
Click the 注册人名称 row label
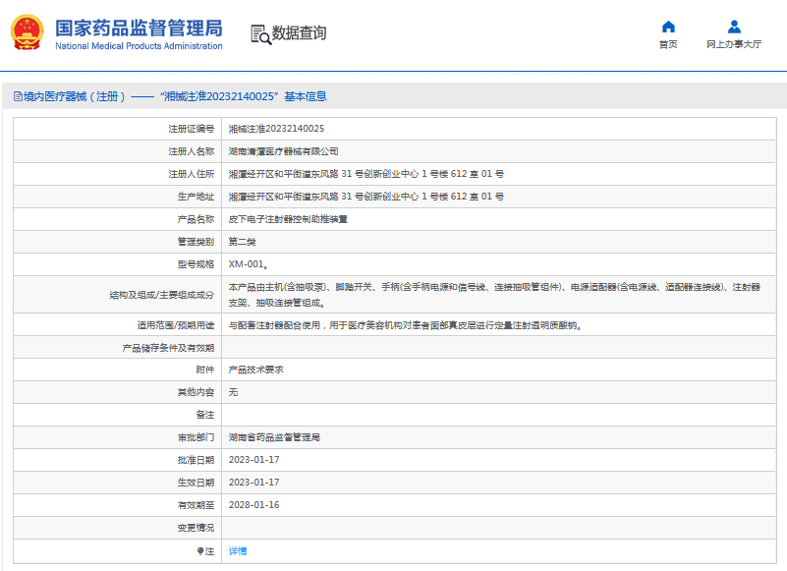[x=192, y=151]
